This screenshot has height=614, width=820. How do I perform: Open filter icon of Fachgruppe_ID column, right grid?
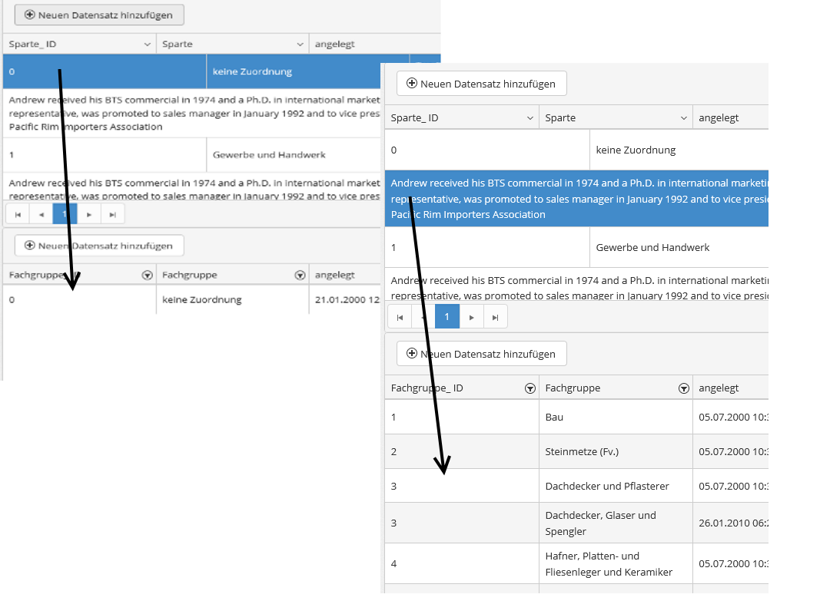pos(530,388)
